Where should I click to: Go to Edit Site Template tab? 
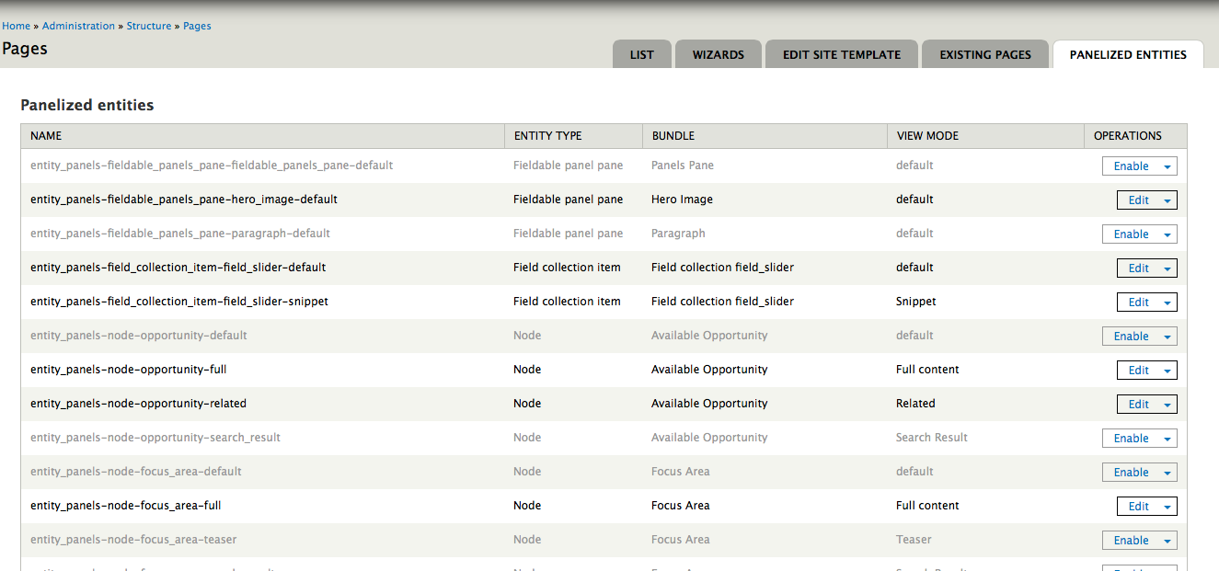tap(841, 54)
